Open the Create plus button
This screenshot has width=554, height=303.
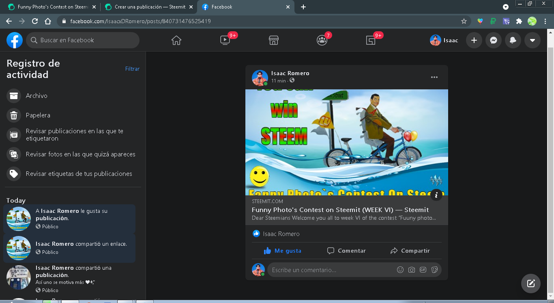coord(474,40)
